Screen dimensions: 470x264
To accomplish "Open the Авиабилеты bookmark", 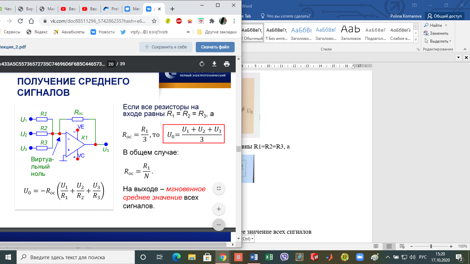I will tap(69, 32).
